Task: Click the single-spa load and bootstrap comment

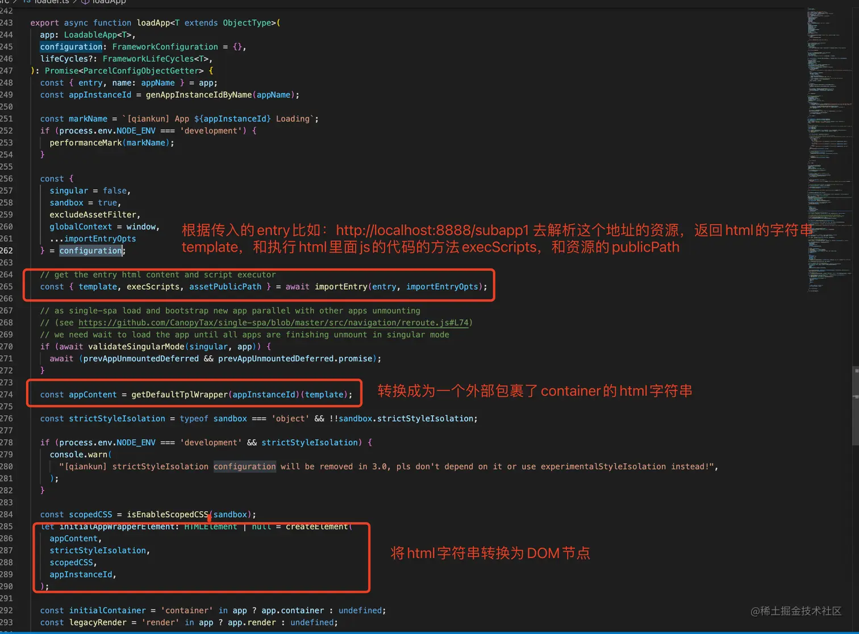Action: click(230, 311)
